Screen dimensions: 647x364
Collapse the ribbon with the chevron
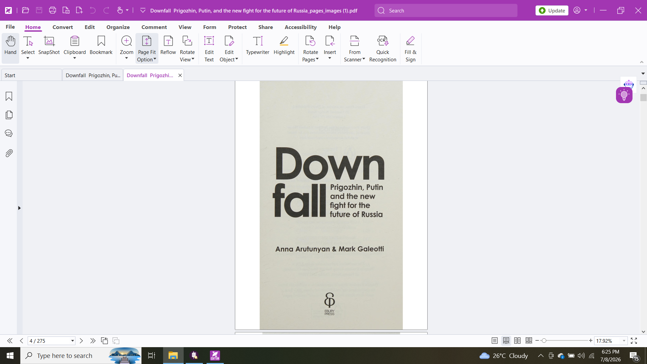[642, 62]
